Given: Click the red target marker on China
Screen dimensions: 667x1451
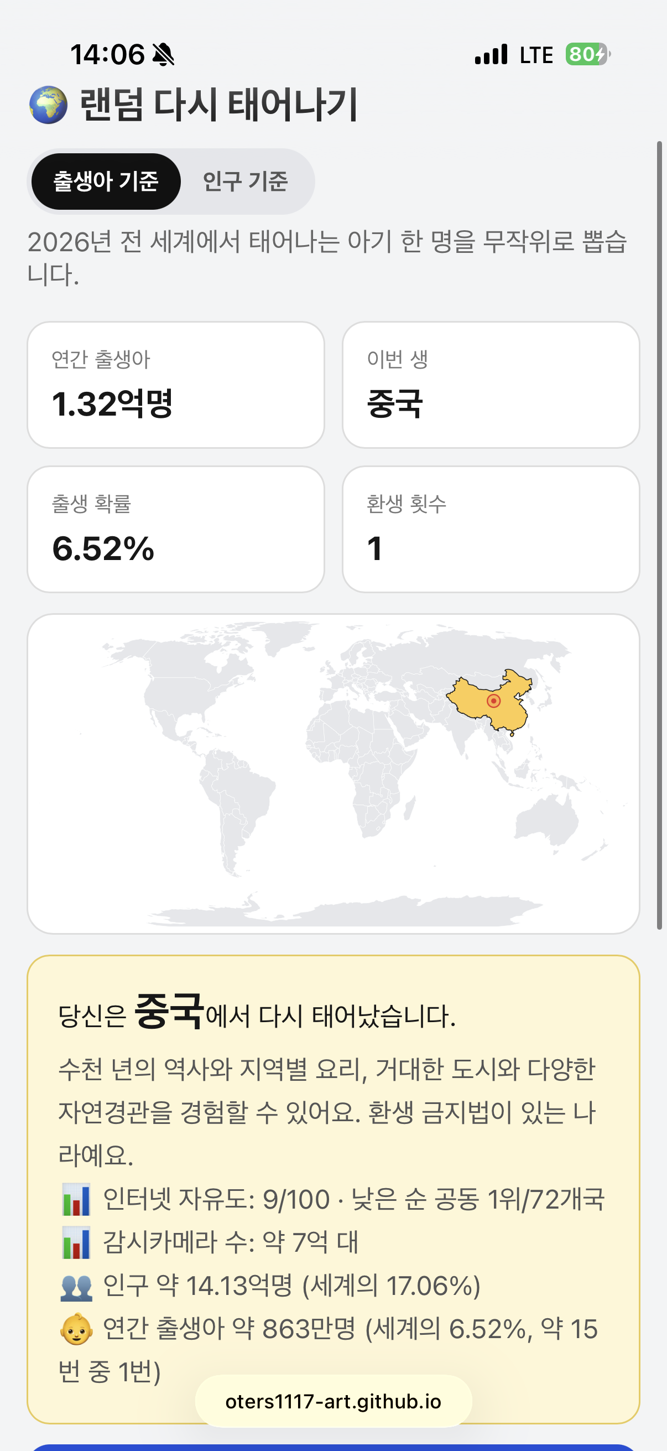Looking at the screenshot, I should click(494, 701).
